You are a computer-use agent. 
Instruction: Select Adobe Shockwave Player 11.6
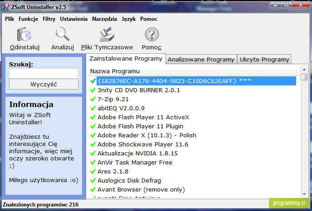(143, 145)
